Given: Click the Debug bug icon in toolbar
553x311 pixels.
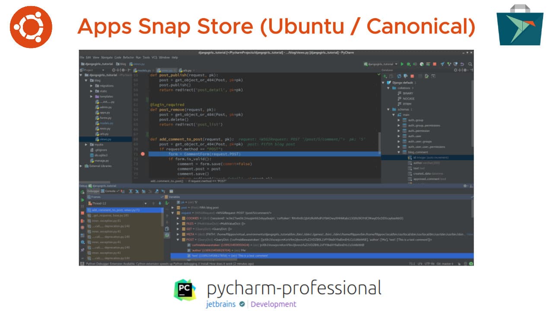Looking at the screenshot, I should (409, 64).
